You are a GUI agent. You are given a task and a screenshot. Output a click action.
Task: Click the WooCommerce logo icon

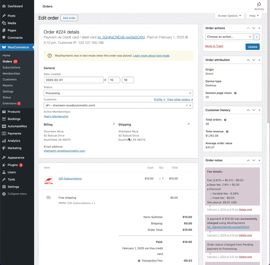[x=4, y=47]
